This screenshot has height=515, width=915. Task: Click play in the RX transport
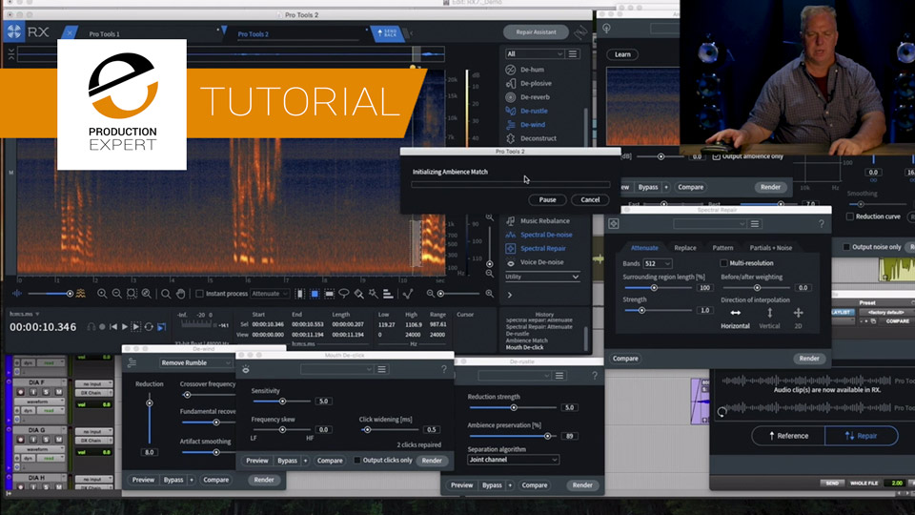(124, 327)
